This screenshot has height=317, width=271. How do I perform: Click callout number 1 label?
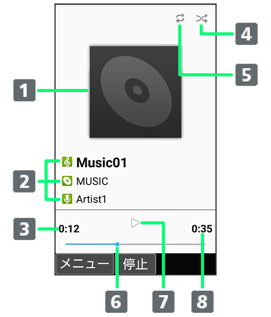point(24,90)
